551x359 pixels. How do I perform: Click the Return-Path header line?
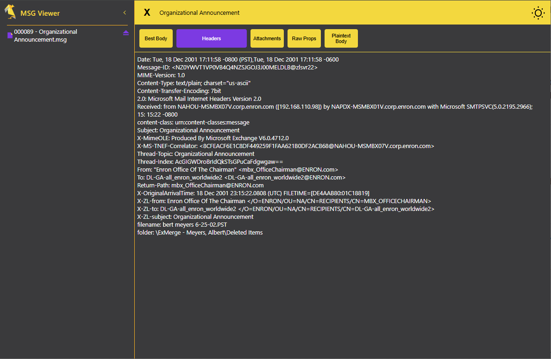pyautogui.click(x=200, y=186)
